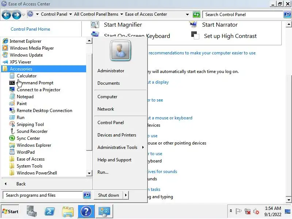Open Documents from Start menu
Viewport: 292px width, 219px height.
(108, 83)
